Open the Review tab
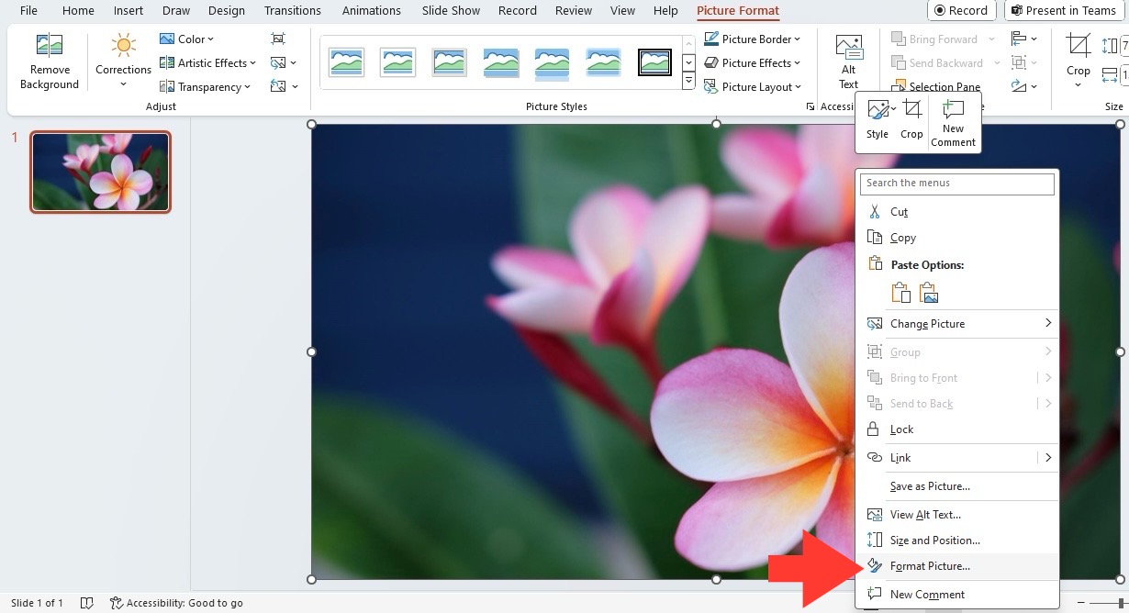The image size is (1129, 613). [574, 11]
